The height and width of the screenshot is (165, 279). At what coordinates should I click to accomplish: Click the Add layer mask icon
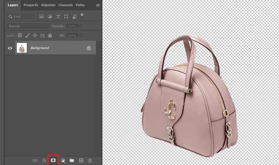pyautogui.click(x=53, y=160)
